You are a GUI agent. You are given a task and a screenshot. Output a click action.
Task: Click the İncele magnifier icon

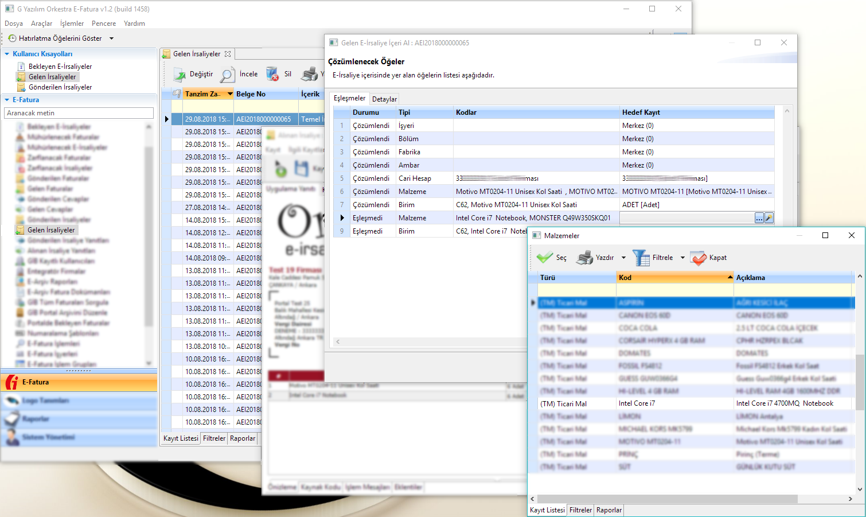click(x=228, y=74)
